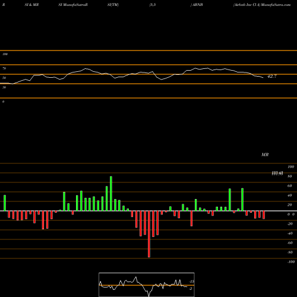The image size is (297, 297).
Task: Click the SI(TM) header text
Action: [x=113, y=5]
